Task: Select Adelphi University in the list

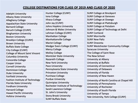Action: (x=16, y=14)
